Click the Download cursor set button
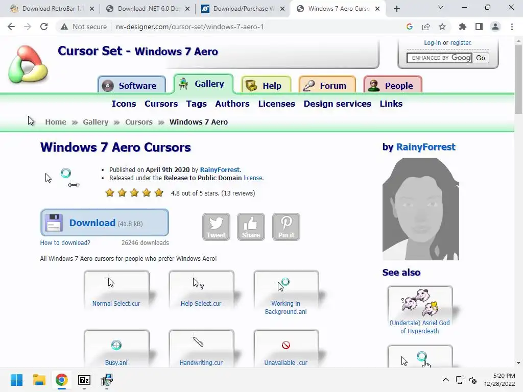 104,223
